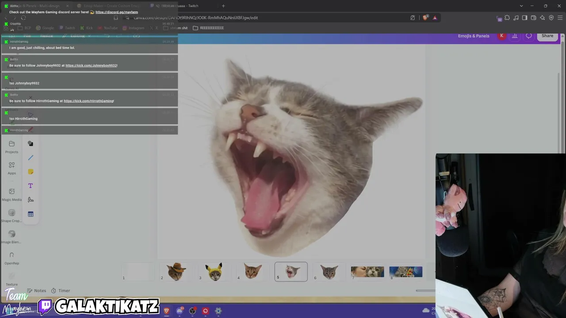Select blank page 1 thumbnail

138,272
